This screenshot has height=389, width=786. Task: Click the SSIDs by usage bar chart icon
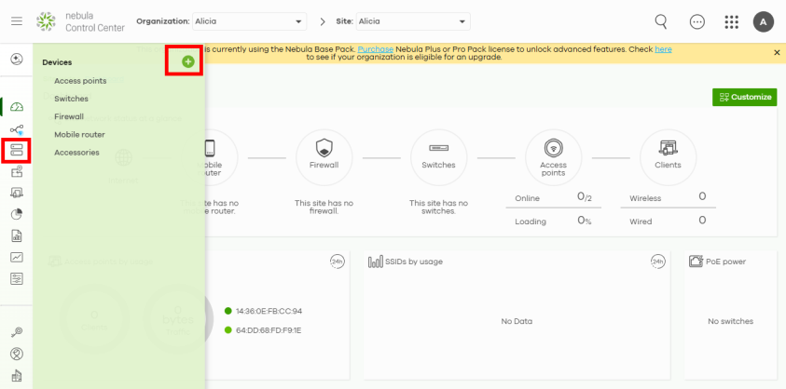click(376, 262)
